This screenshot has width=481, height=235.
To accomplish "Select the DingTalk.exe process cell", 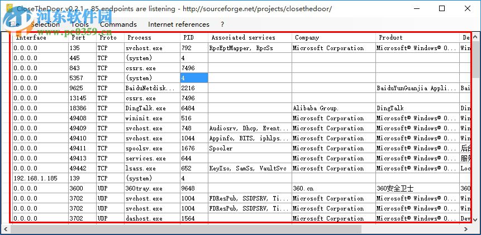I will tap(152, 108).
